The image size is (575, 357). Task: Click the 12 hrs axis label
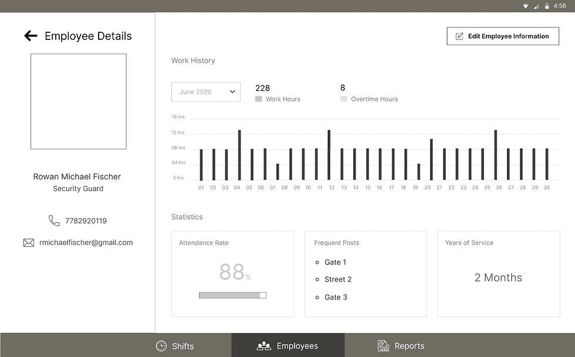point(178,132)
